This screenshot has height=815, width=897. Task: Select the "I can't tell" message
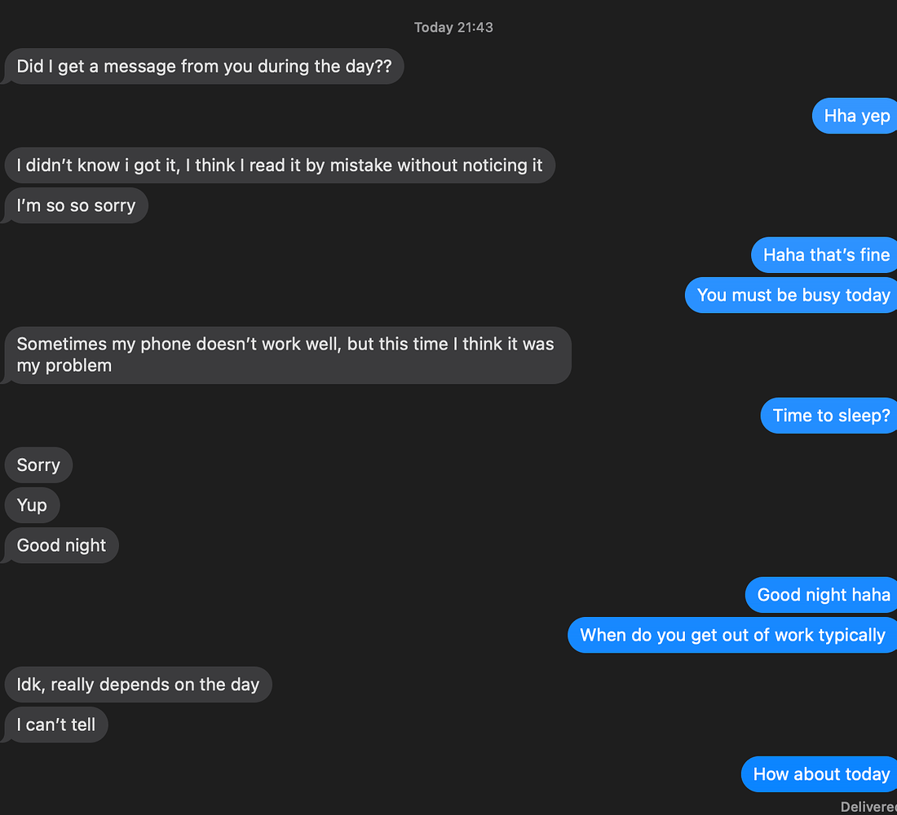click(55, 725)
